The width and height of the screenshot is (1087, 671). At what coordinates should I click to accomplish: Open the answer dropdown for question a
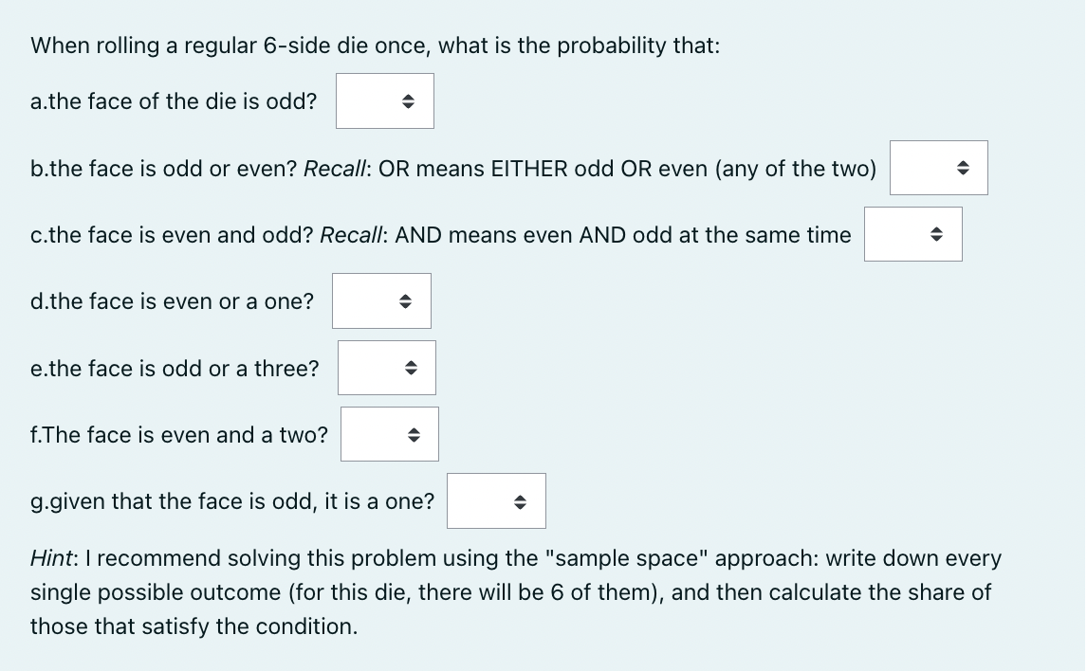pos(384,100)
